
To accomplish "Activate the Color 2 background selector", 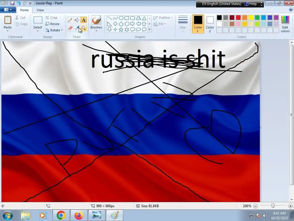I will [x=210, y=24].
